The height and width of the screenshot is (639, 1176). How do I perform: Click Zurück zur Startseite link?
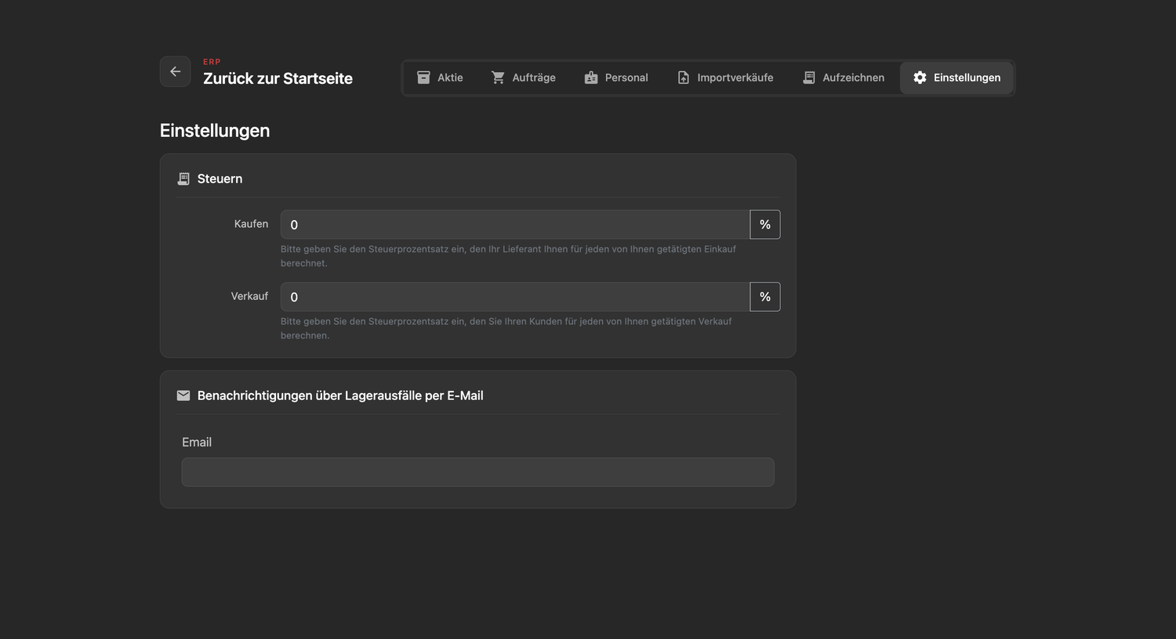(278, 78)
